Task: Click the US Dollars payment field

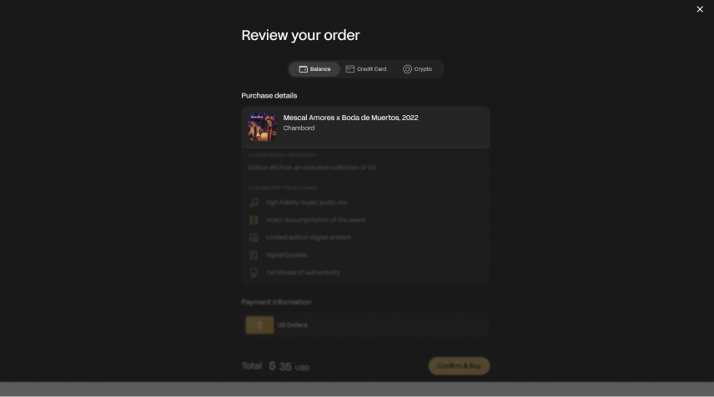Action: point(365,325)
